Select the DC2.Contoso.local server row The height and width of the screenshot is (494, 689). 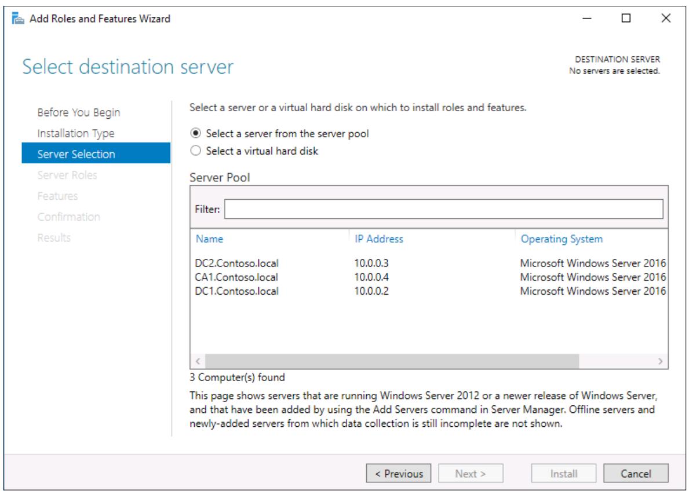[429, 263]
